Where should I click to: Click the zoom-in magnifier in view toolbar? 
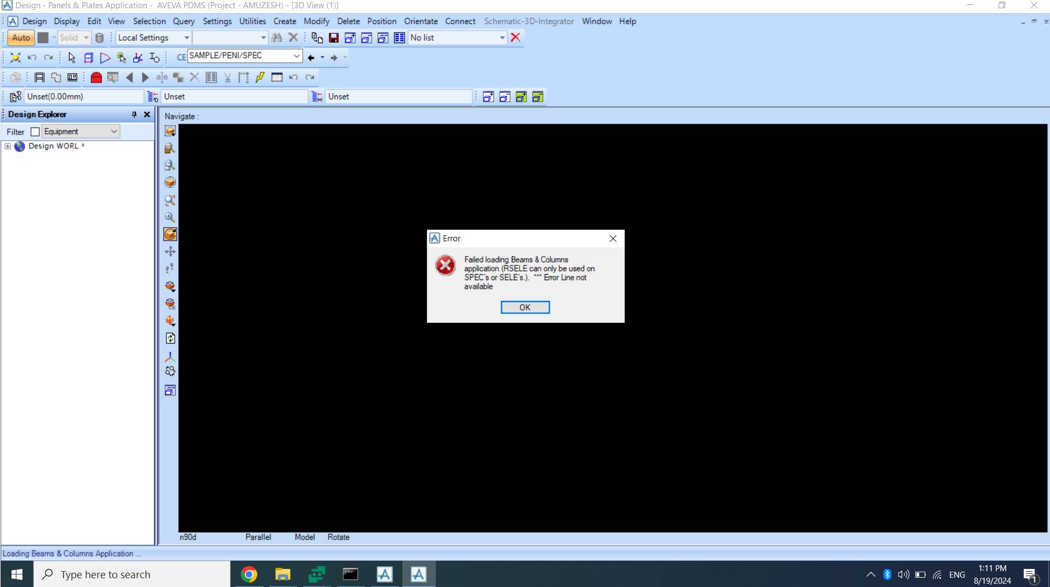pyautogui.click(x=170, y=217)
